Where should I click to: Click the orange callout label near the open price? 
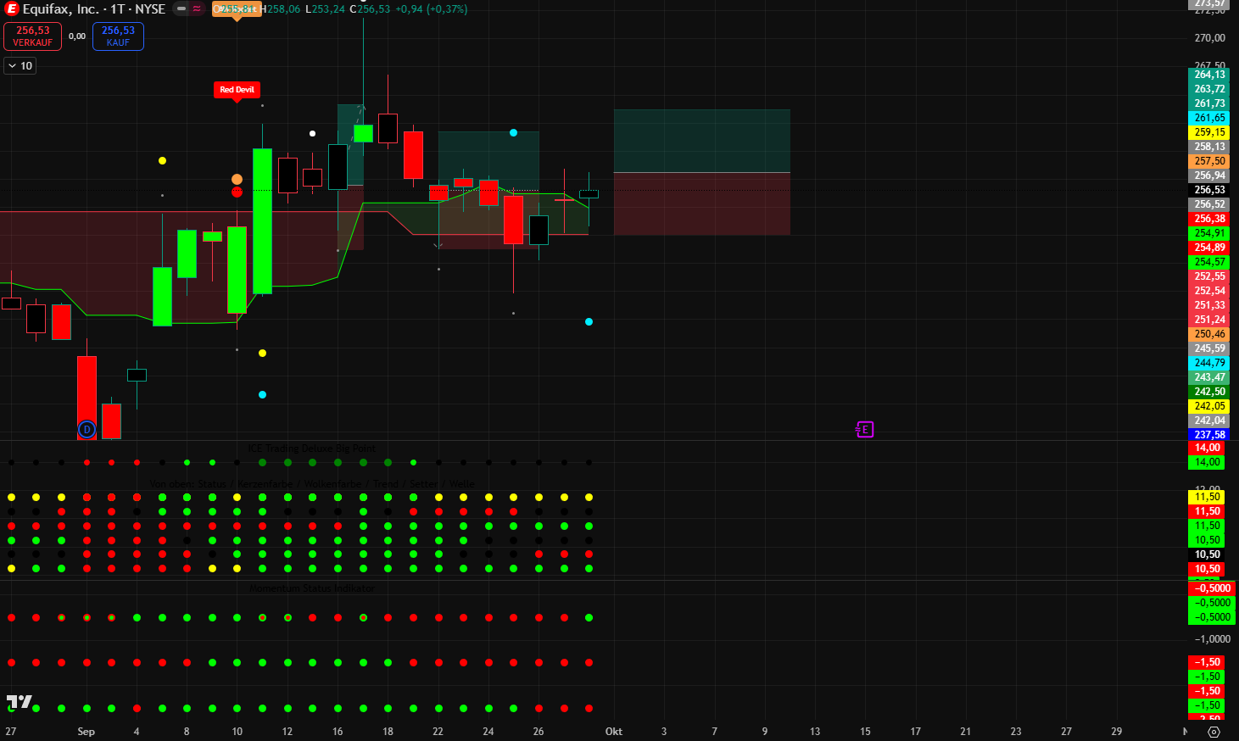(236, 10)
